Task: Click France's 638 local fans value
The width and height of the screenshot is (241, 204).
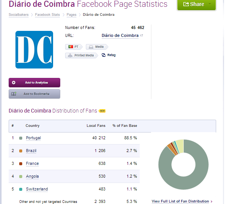Action: click(x=102, y=163)
